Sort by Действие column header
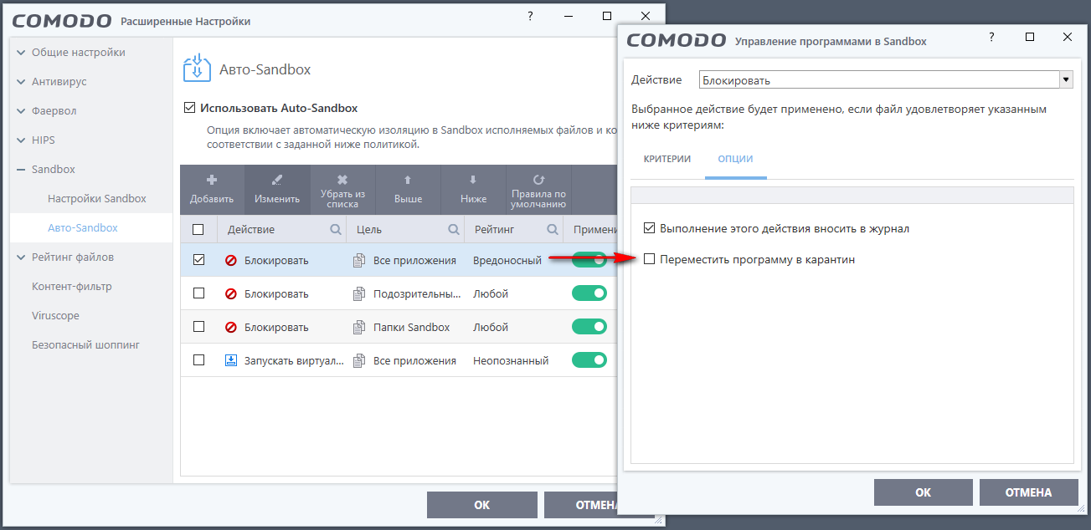Image resolution: width=1091 pixels, height=530 pixels. point(251,229)
